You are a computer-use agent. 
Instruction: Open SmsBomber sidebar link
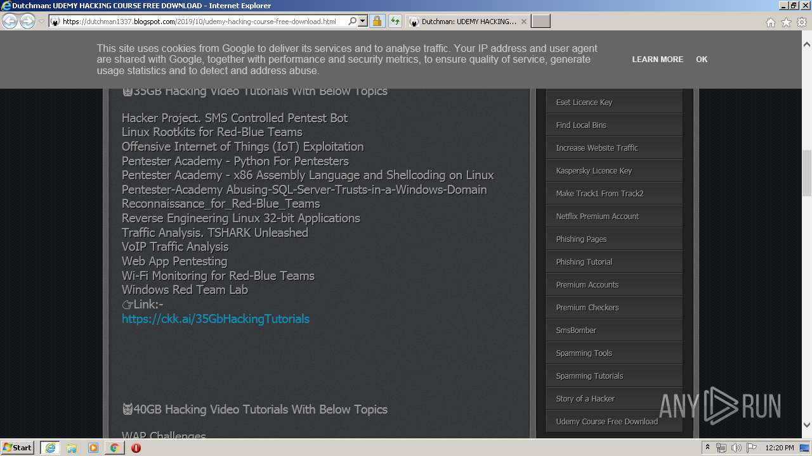click(x=614, y=330)
